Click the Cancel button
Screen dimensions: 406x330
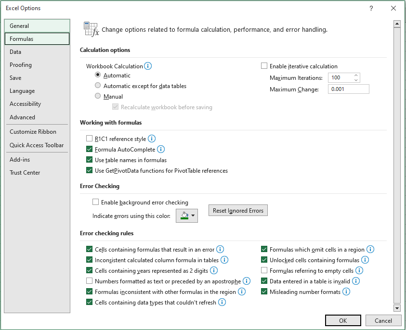[383, 320]
